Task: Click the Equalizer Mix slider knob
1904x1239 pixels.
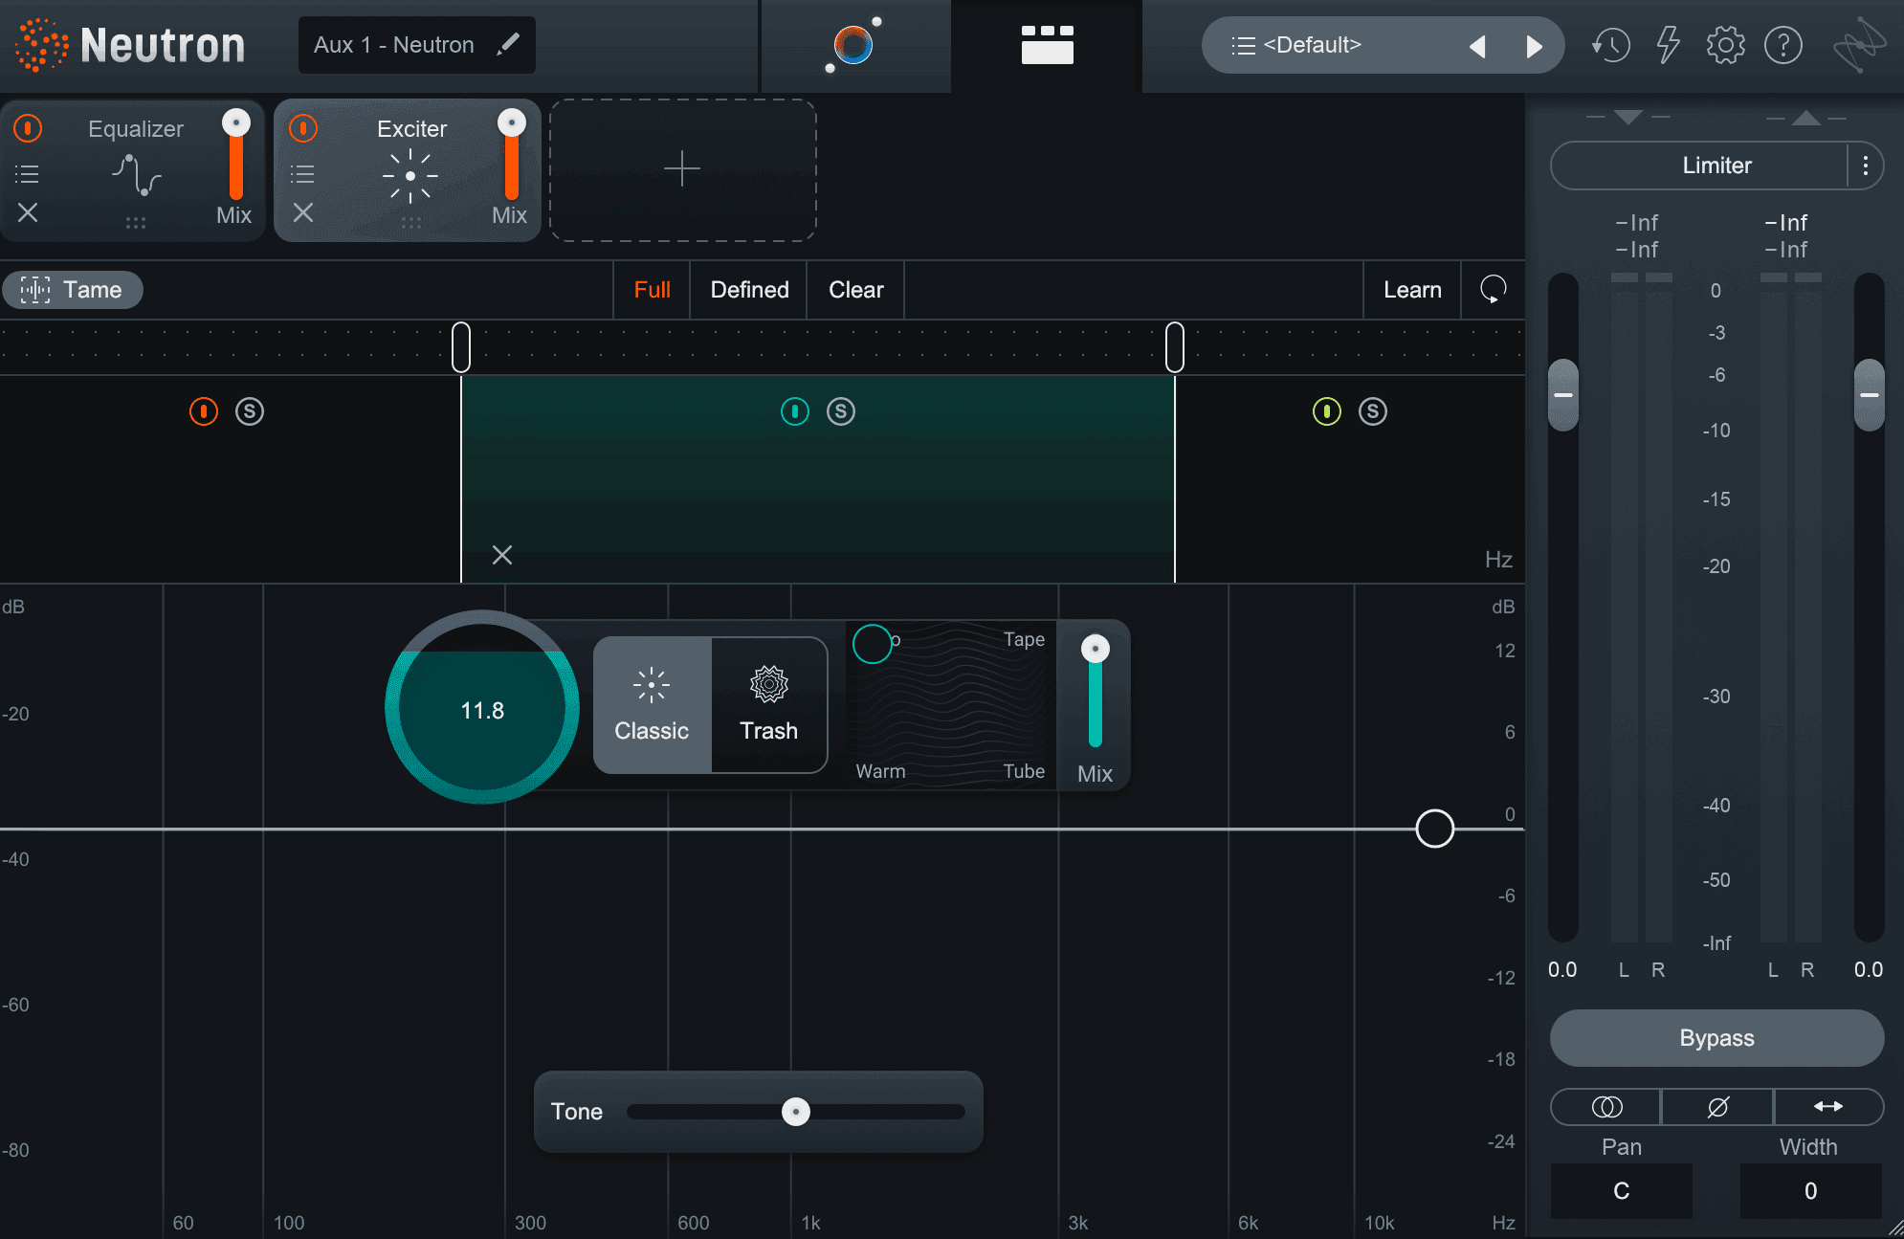Action: click(236, 122)
